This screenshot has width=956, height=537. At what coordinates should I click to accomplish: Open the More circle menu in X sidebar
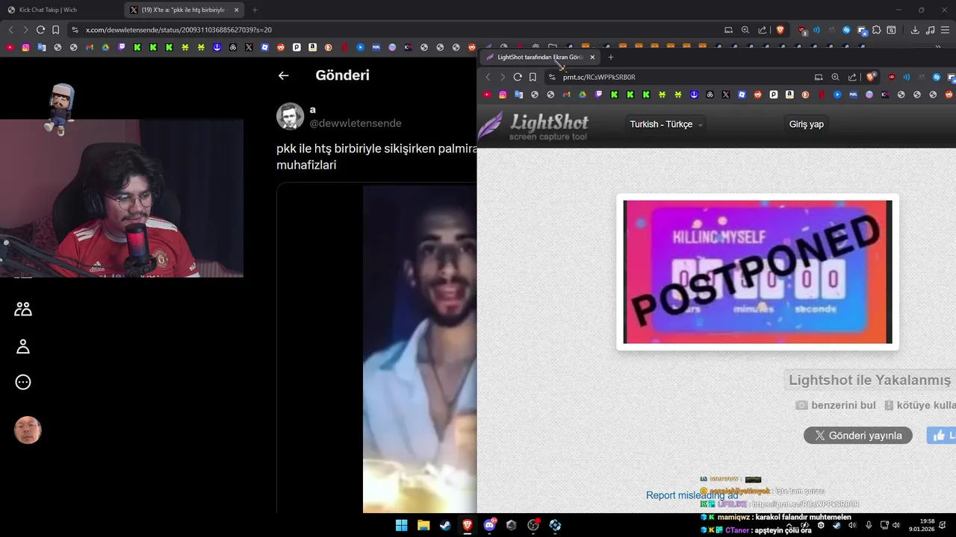pos(23,382)
